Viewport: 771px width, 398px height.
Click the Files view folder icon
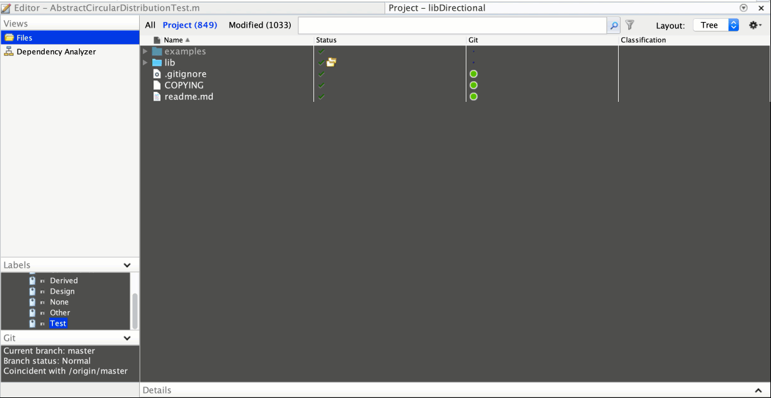[x=9, y=38]
